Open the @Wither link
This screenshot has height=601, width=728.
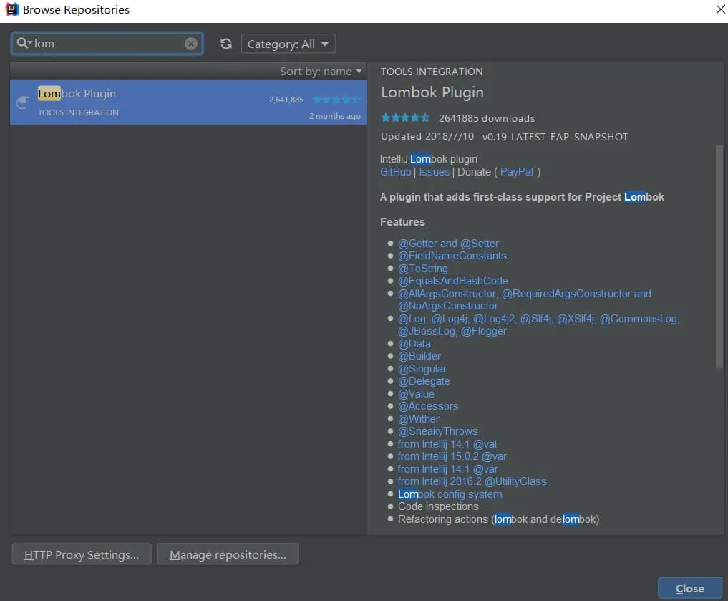418,419
